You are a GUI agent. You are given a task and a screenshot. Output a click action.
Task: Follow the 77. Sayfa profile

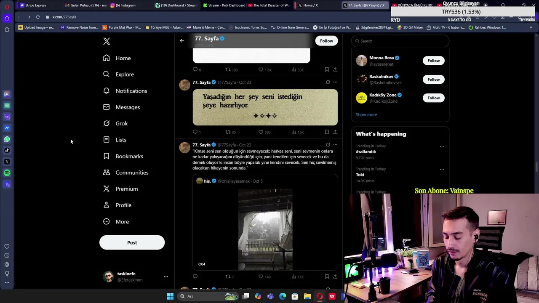326,41
